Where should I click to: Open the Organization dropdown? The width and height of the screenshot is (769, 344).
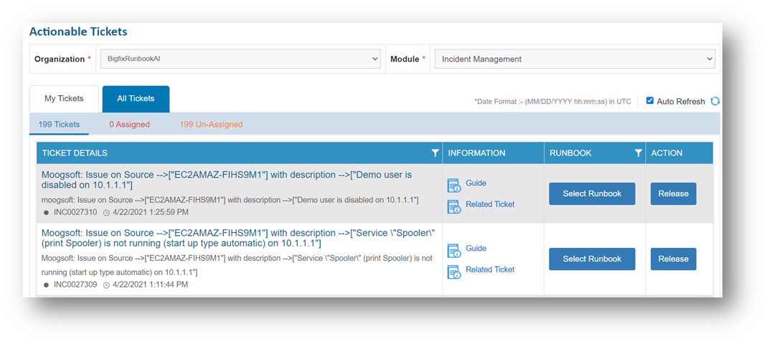238,59
